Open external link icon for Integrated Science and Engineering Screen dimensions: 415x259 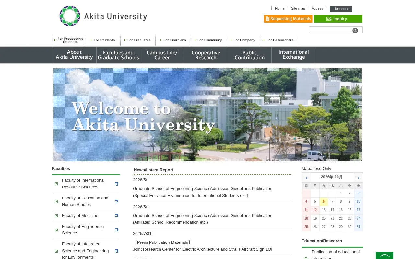(x=117, y=251)
